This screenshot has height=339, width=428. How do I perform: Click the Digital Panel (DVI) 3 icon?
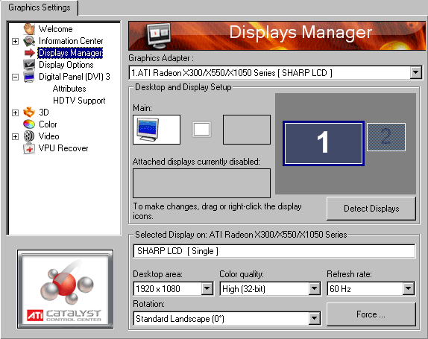click(29, 77)
